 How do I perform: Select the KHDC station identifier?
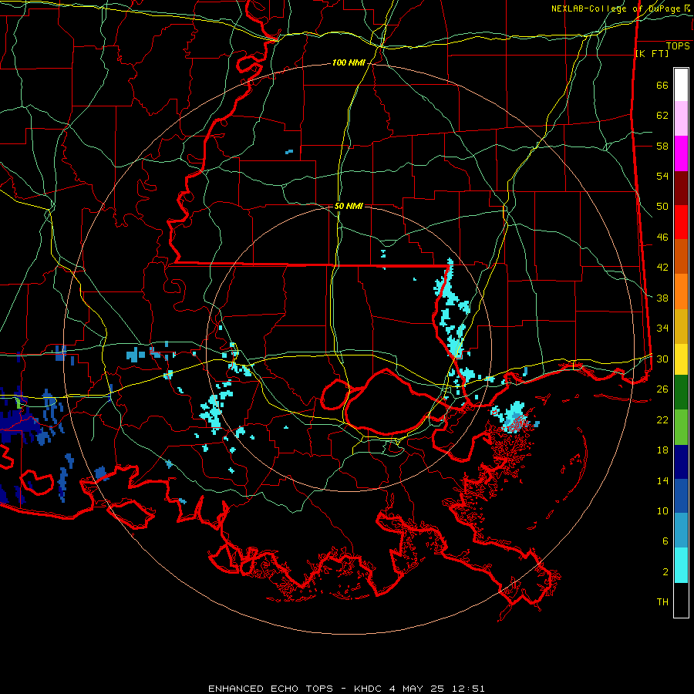(x=369, y=689)
